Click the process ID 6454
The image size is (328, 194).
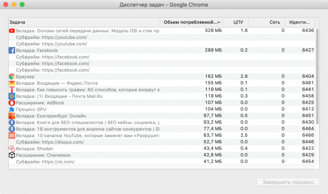(308, 161)
